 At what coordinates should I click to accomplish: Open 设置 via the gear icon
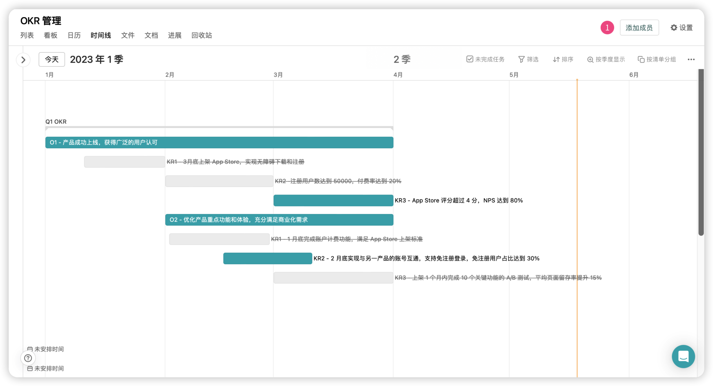click(674, 27)
